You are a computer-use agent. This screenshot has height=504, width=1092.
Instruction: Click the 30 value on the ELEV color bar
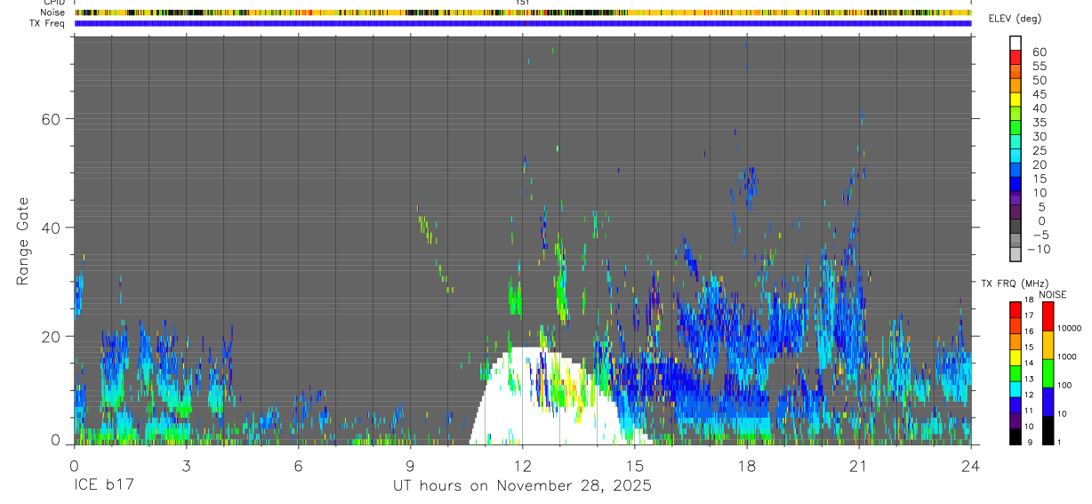point(1039,137)
